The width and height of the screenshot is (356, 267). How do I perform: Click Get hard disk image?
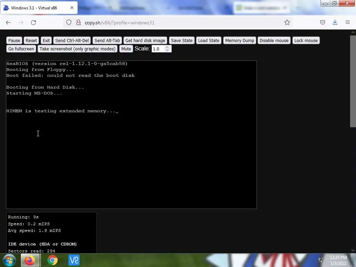pos(145,40)
